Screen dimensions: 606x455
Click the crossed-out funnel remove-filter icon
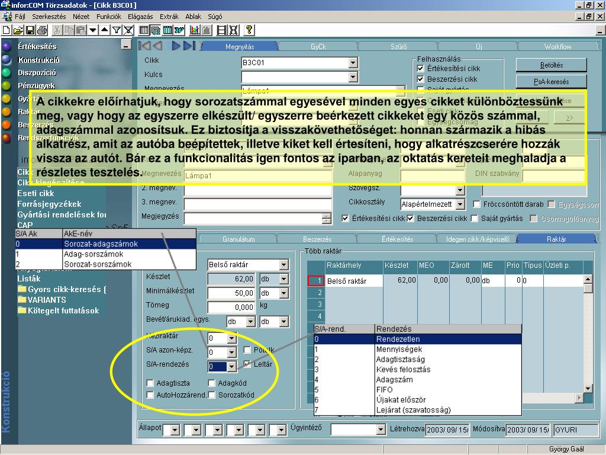(128, 30)
